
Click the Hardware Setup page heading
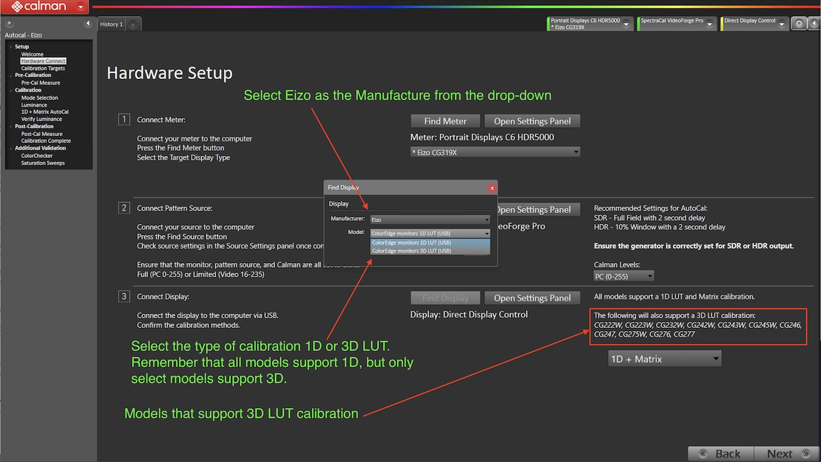[x=169, y=73]
